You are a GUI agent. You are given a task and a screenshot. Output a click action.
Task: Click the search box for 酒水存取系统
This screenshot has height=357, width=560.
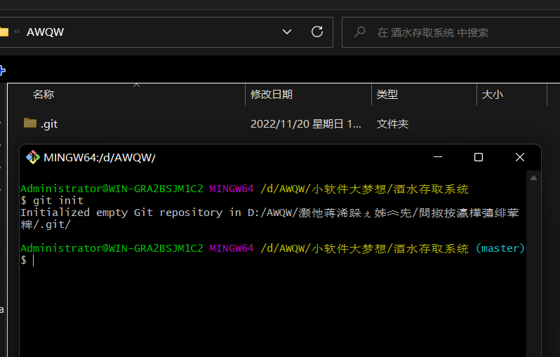[x=451, y=32]
